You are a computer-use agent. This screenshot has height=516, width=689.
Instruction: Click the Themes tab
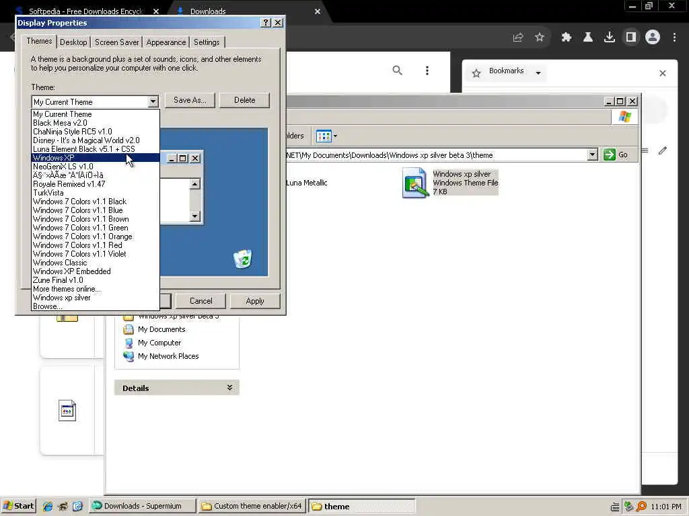tap(39, 41)
